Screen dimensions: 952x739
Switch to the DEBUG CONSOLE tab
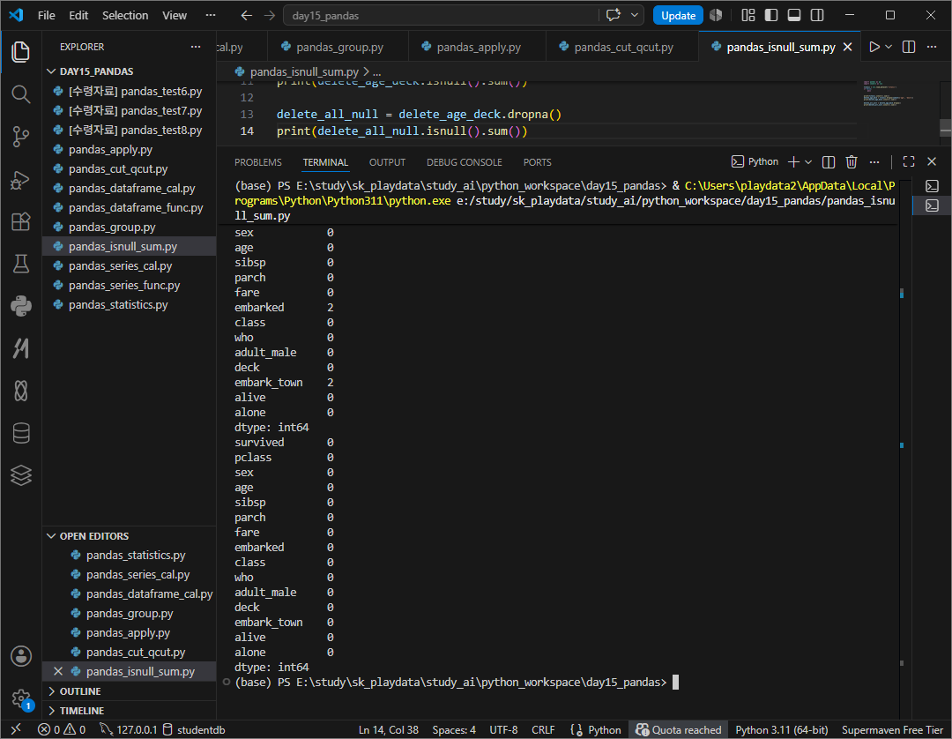464,162
